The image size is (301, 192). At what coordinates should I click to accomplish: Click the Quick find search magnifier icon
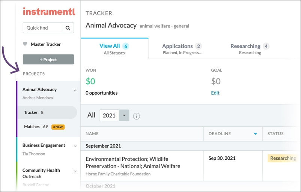click(68, 28)
